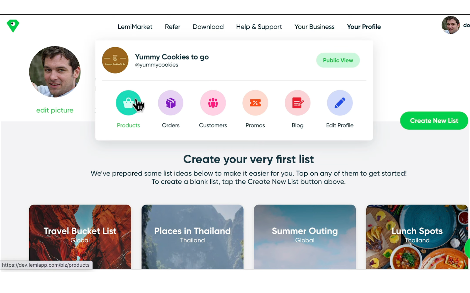Open the Orders box icon
This screenshot has width=470, height=293.
[171, 103]
